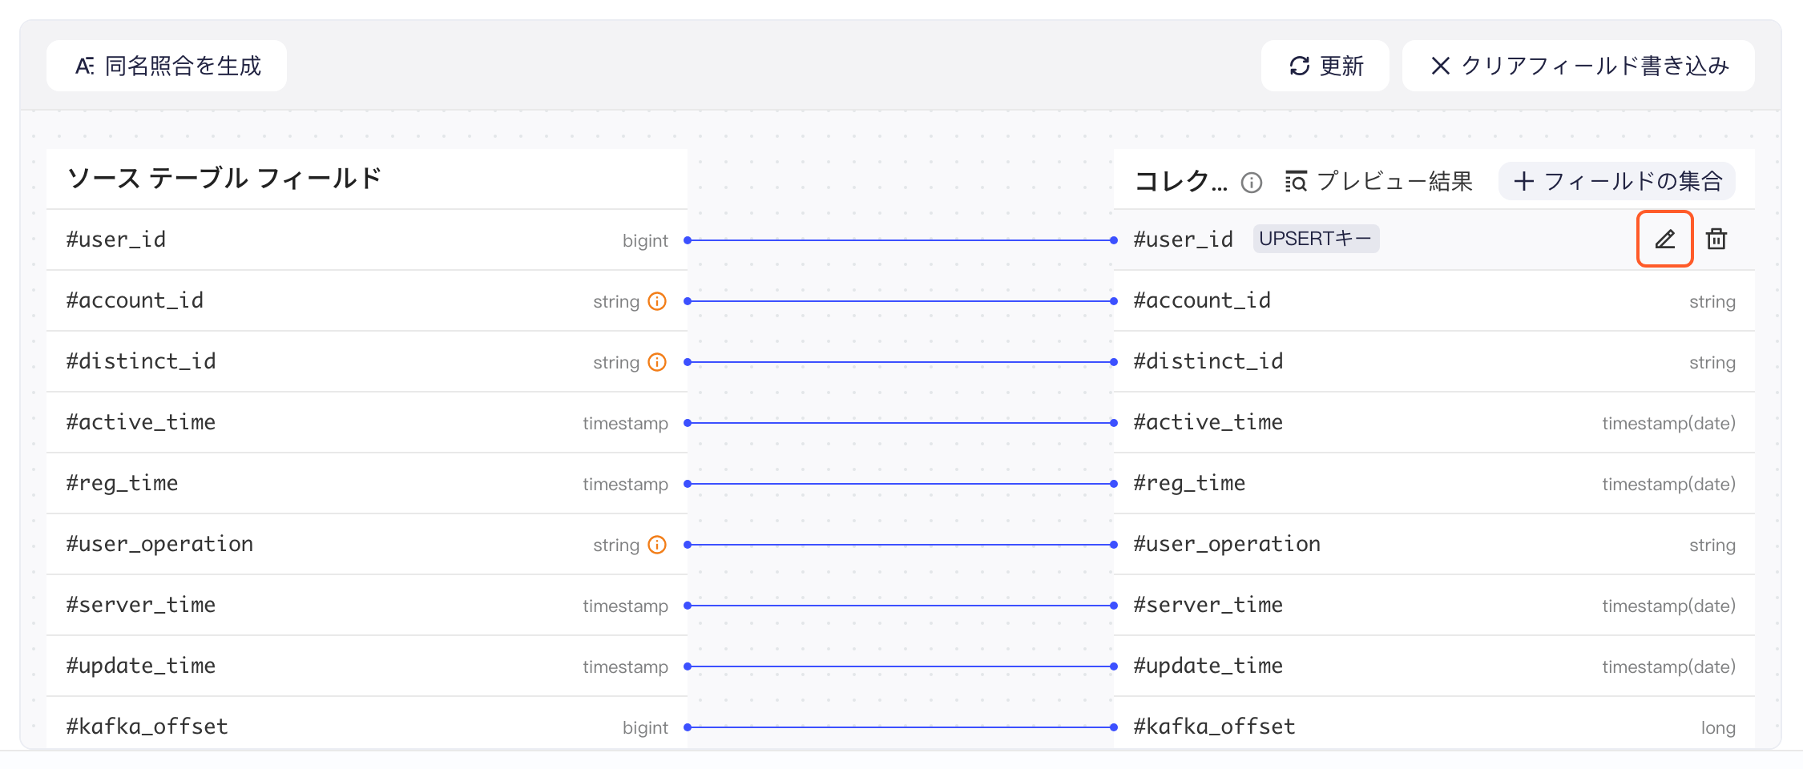Select collection field #account_id
This screenshot has width=1803, height=769.
(1434, 300)
